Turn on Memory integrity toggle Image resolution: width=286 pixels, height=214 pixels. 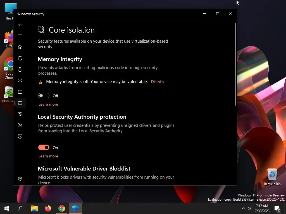point(44,96)
